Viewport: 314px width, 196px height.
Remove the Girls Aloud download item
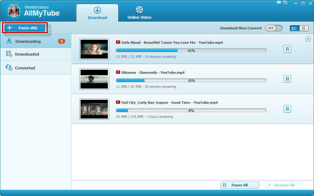point(308,39)
